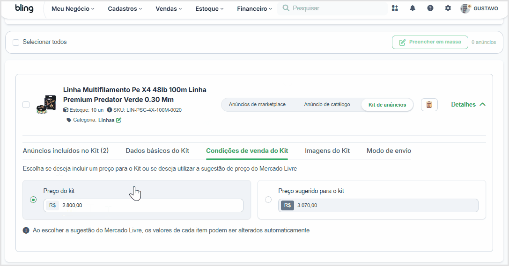Collapse the Detalhes section
509x266 pixels.
click(468, 104)
